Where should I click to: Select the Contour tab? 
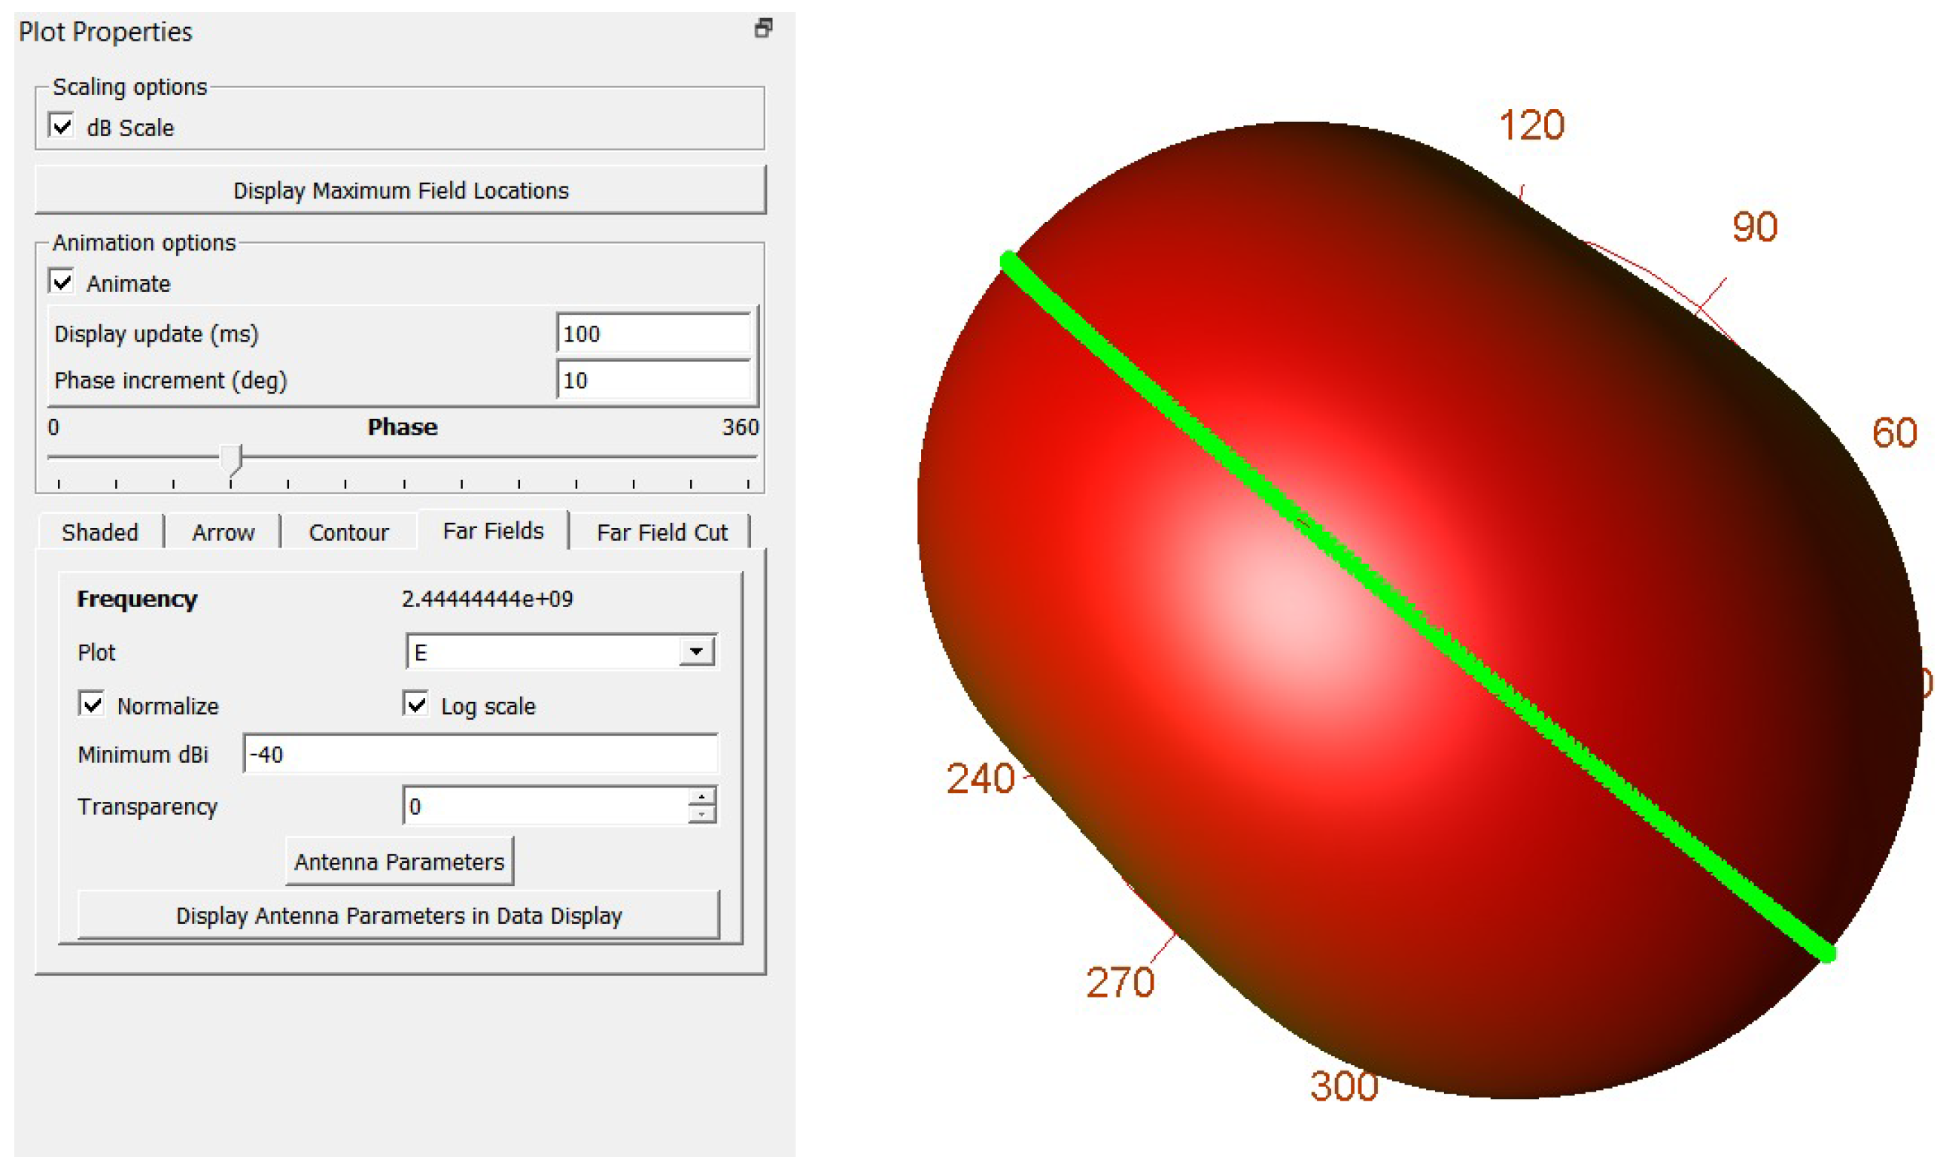(x=348, y=533)
